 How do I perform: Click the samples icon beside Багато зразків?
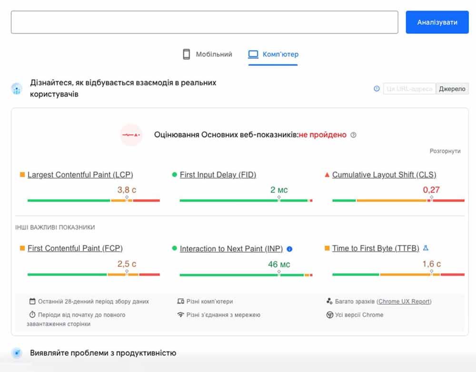(328, 301)
